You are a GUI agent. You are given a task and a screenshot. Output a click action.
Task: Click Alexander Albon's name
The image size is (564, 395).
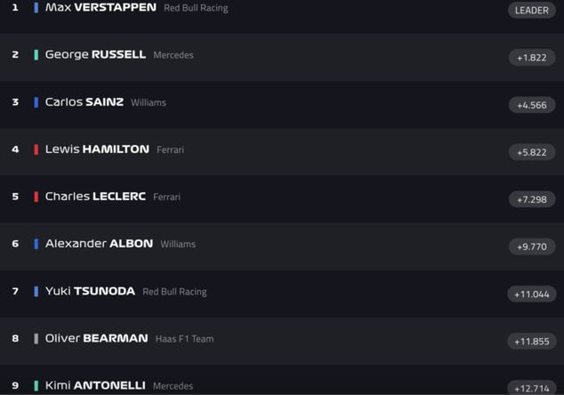tap(99, 244)
